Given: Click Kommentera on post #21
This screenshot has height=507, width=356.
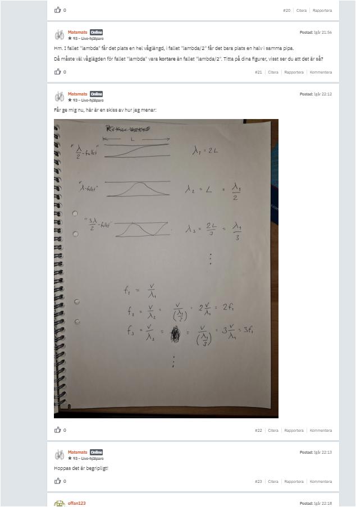Looking at the screenshot, I should (321, 72).
